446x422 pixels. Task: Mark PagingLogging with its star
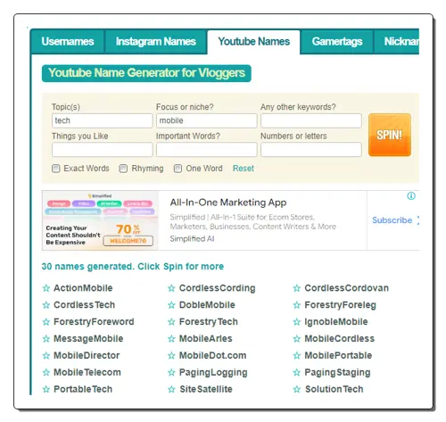pyautogui.click(x=171, y=372)
